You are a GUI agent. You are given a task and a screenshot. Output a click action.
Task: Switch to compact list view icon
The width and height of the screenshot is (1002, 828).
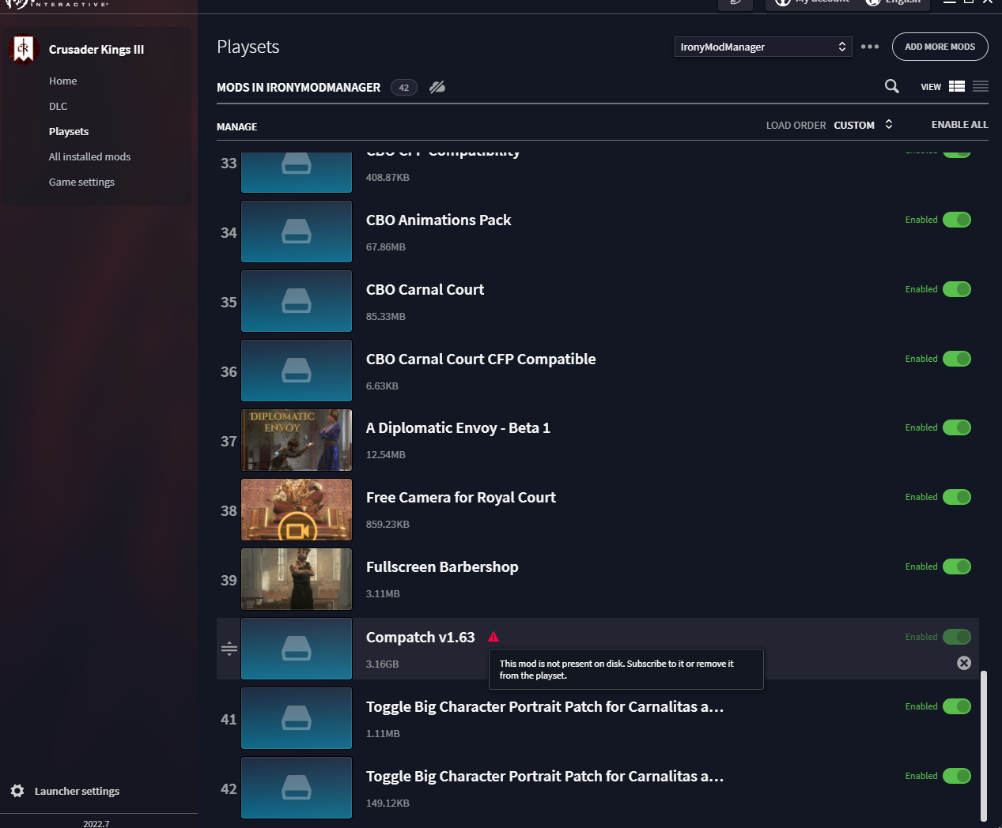click(981, 87)
